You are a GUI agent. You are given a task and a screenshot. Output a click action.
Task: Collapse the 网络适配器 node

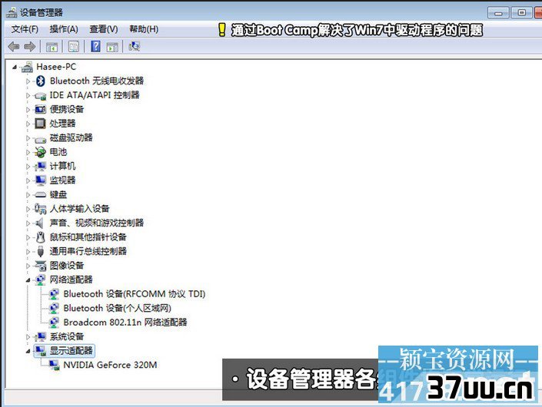(28, 280)
